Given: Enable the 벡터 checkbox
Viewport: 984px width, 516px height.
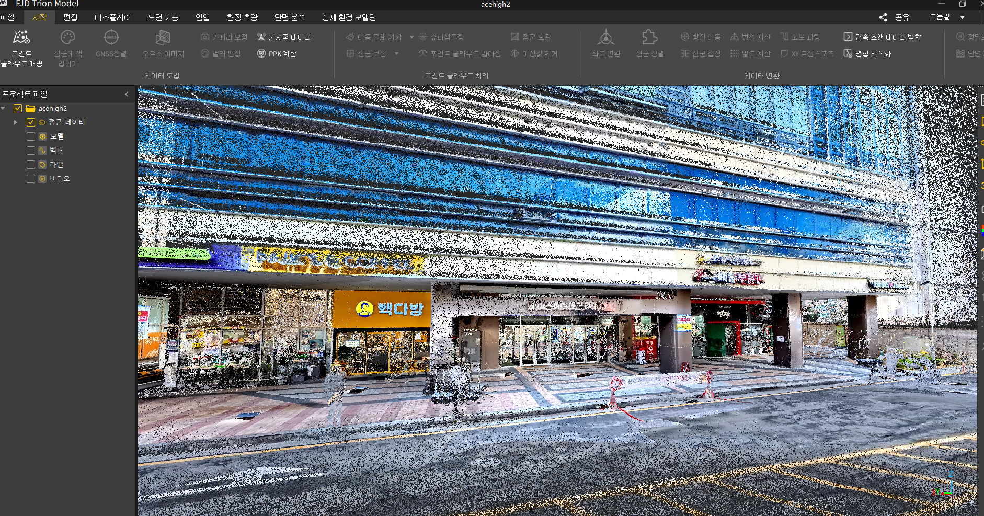Looking at the screenshot, I should (31, 151).
